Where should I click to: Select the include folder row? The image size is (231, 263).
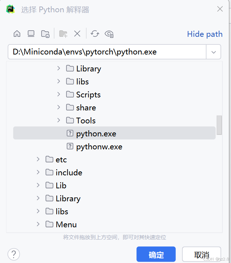(x=114, y=172)
